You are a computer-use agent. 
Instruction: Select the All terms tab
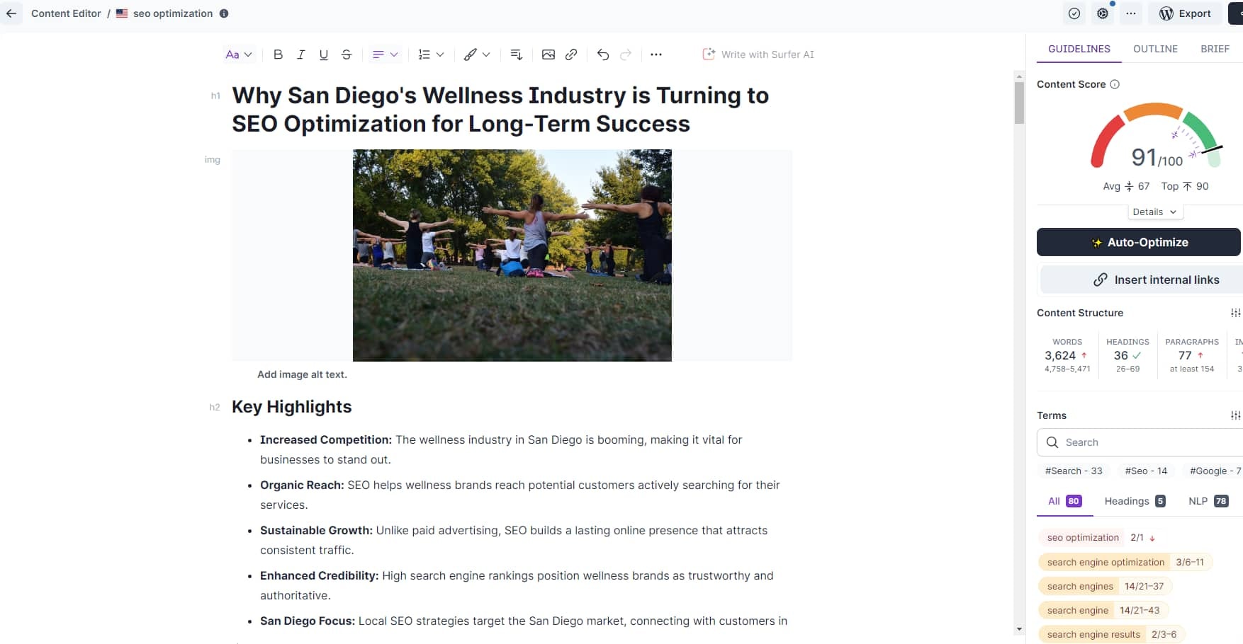1064,501
